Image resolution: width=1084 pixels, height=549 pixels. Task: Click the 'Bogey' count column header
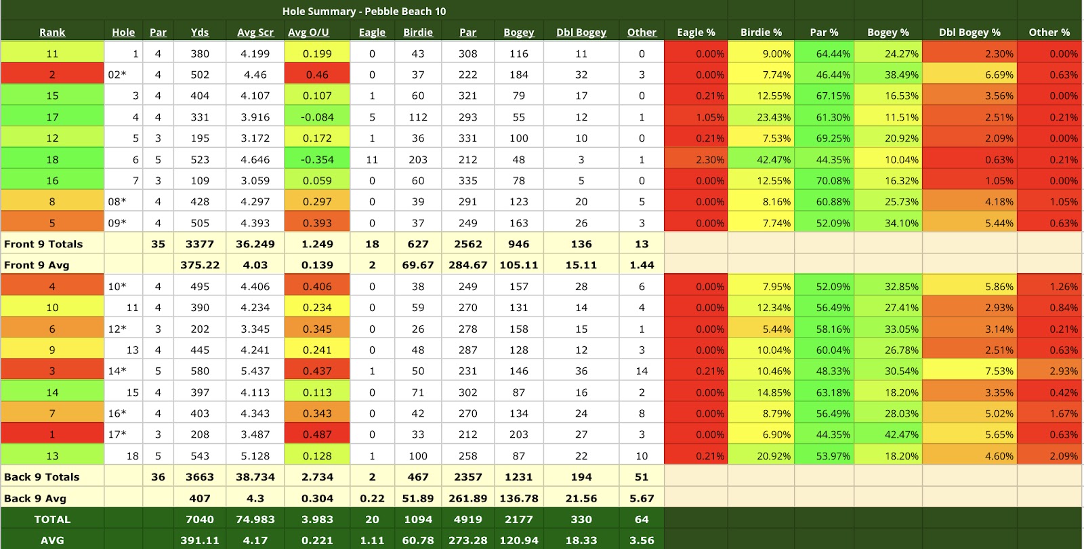[519, 32]
